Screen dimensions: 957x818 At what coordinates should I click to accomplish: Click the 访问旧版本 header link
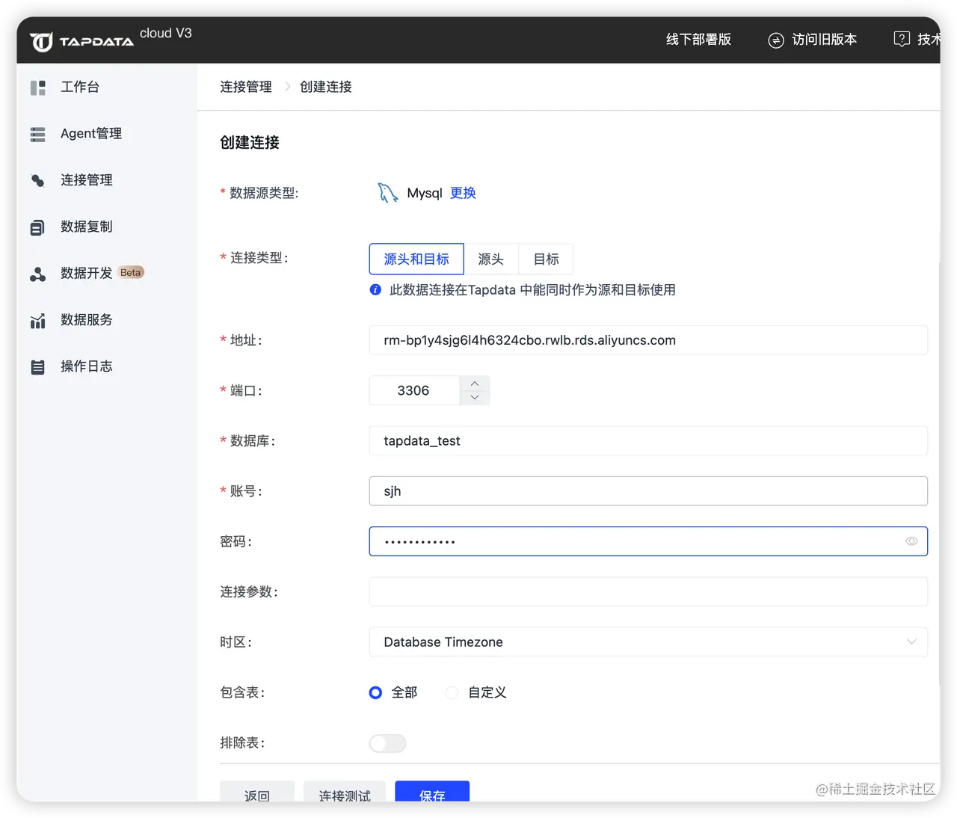pos(825,40)
